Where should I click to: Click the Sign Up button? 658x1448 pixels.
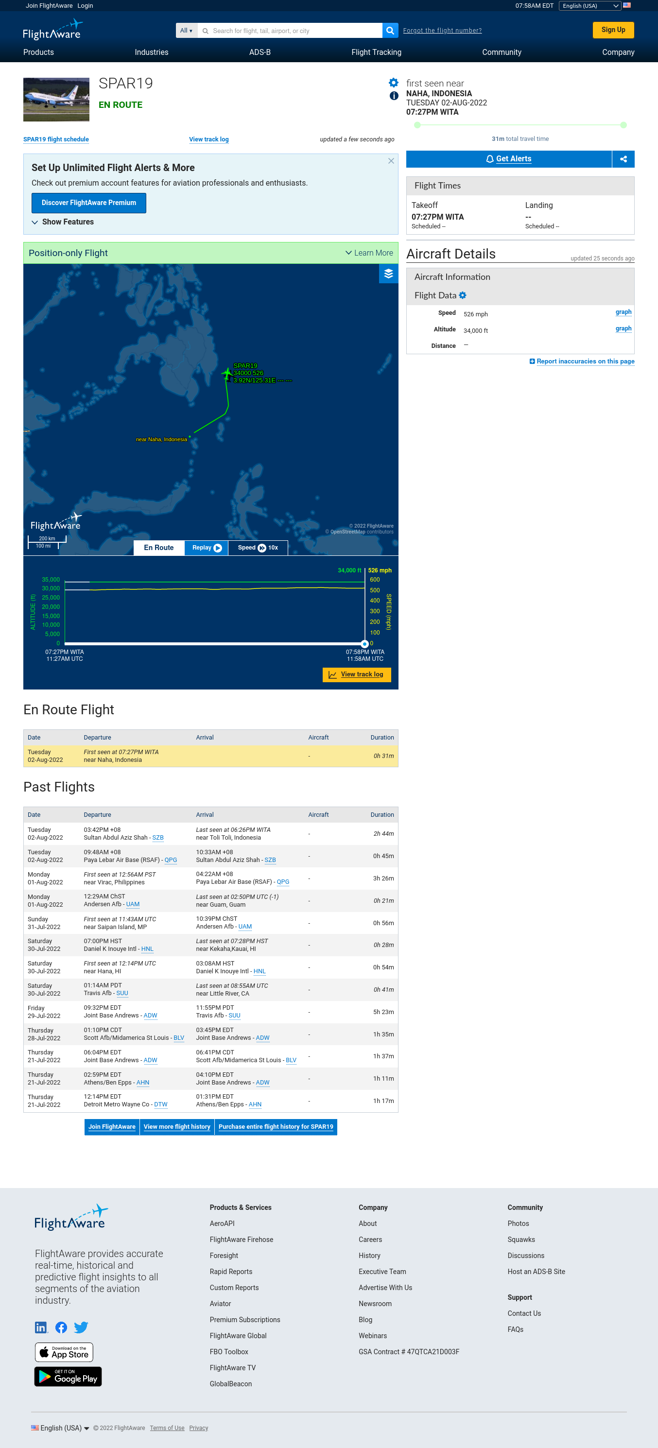pyautogui.click(x=613, y=30)
